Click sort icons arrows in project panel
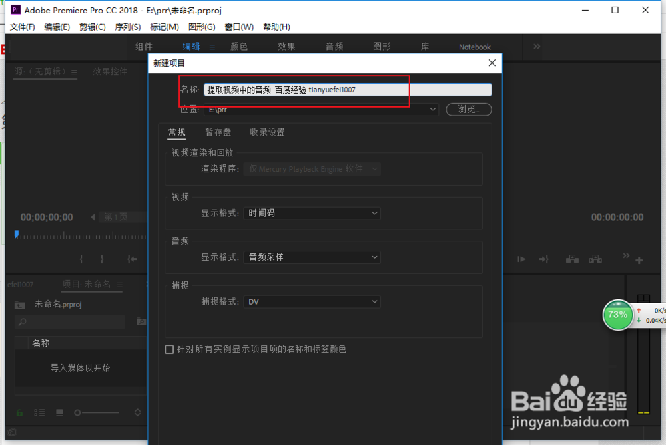The width and height of the screenshot is (666, 445). [138, 412]
